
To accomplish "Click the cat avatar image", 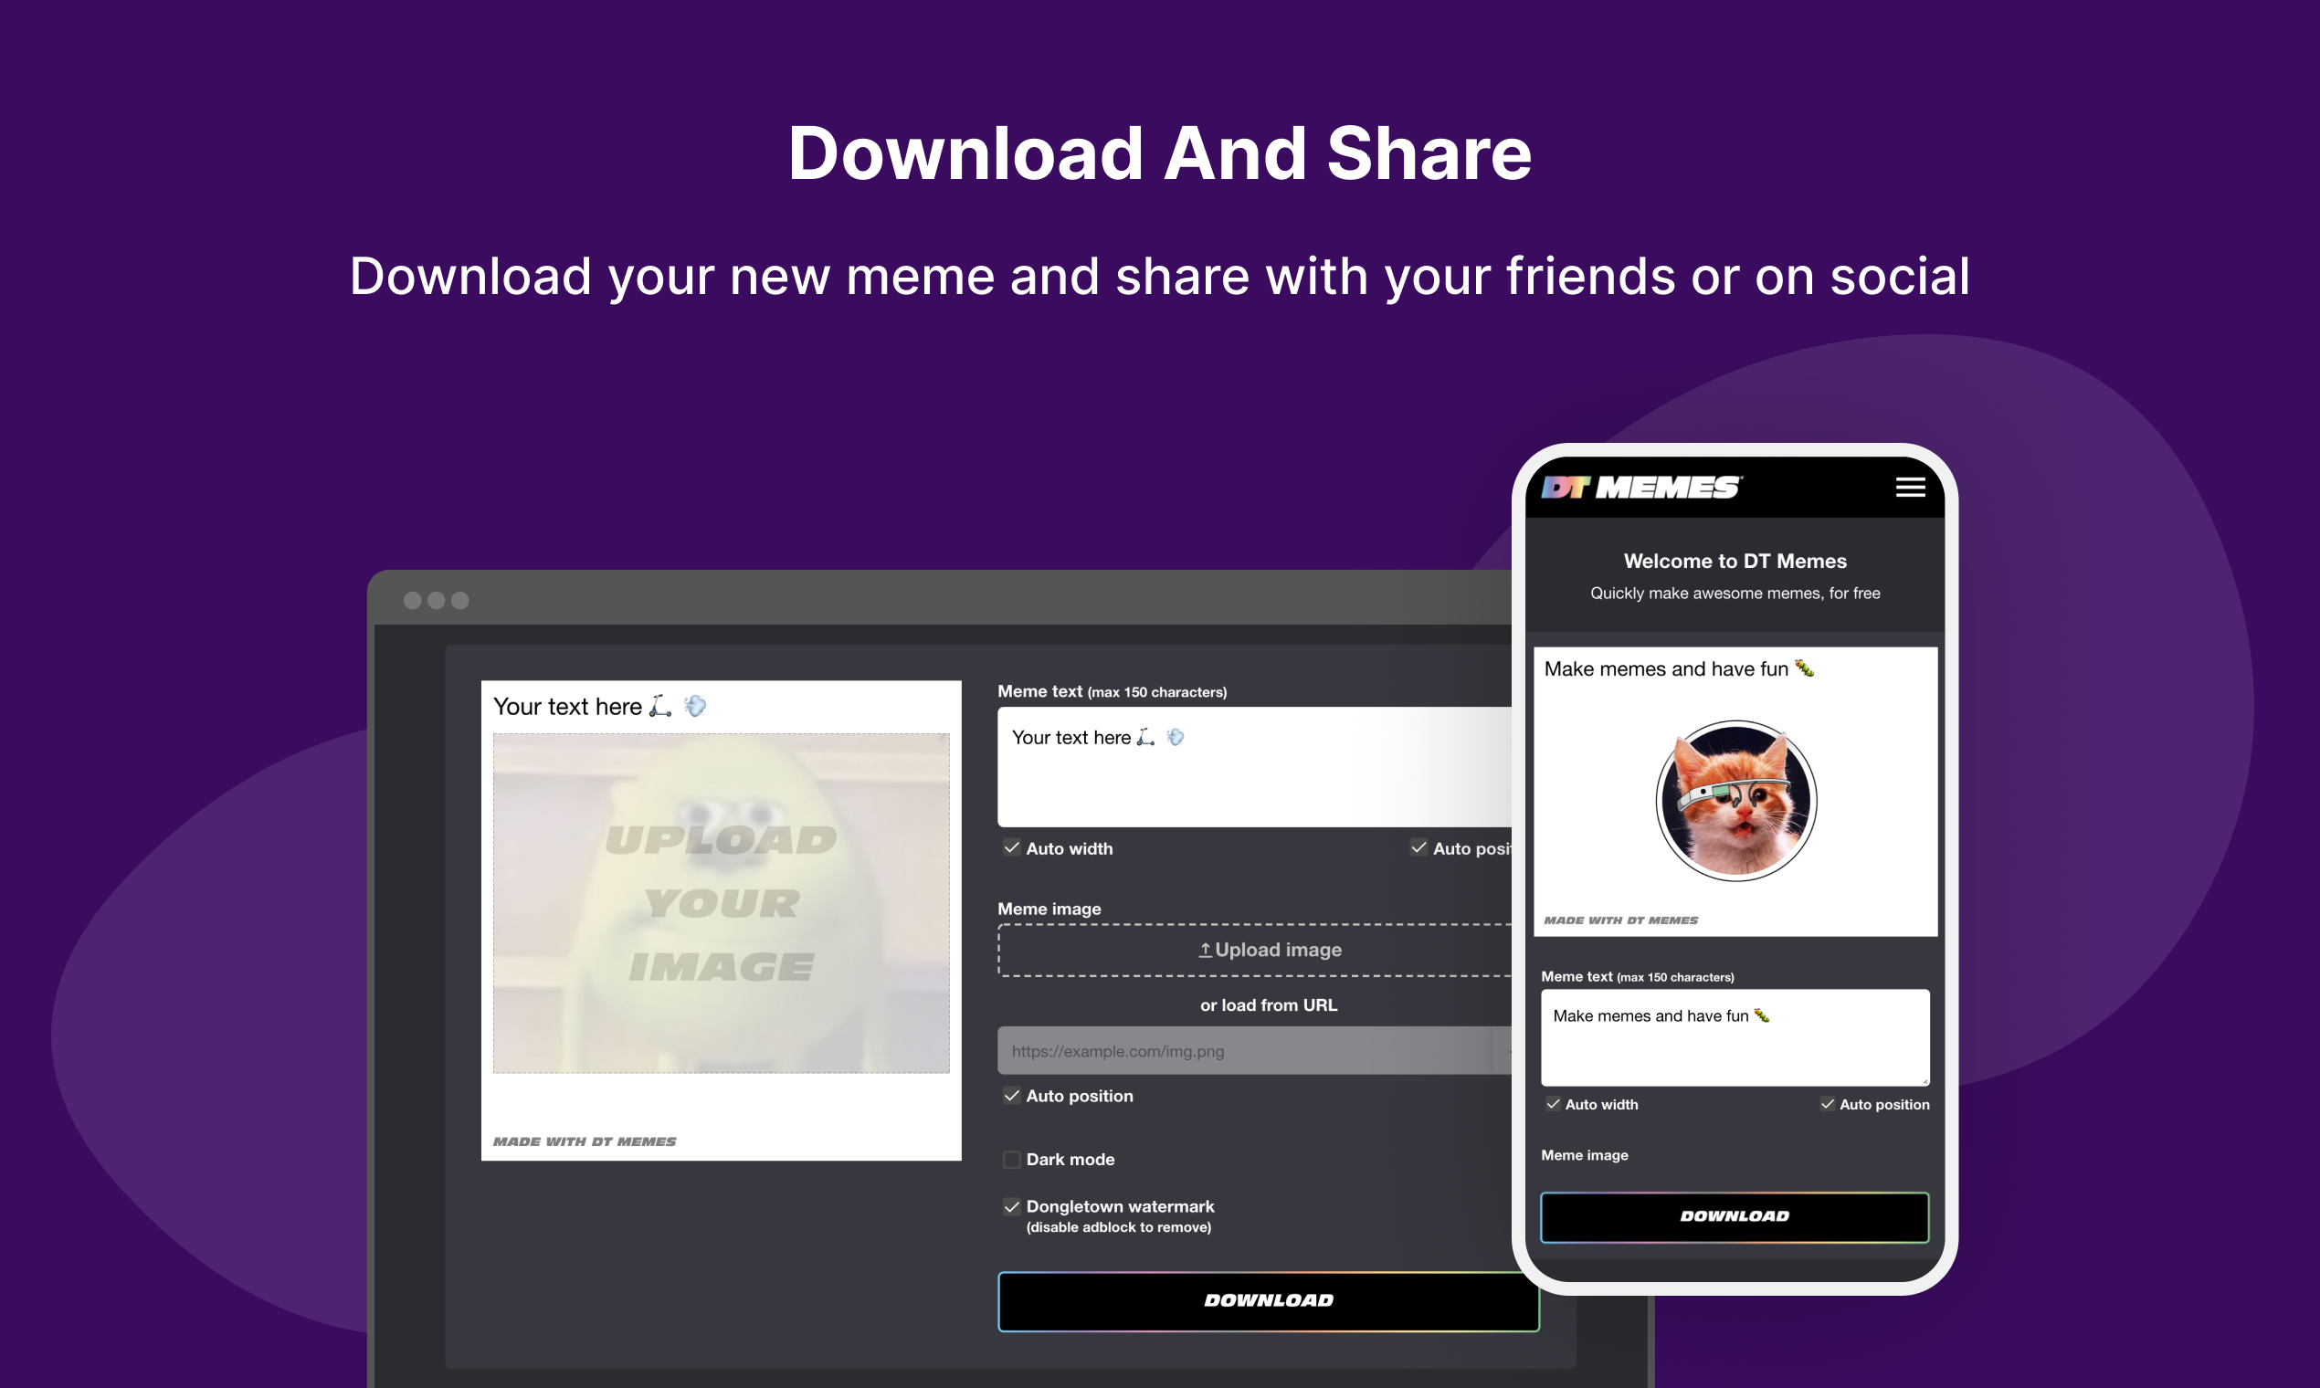I will tap(1735, 801).
